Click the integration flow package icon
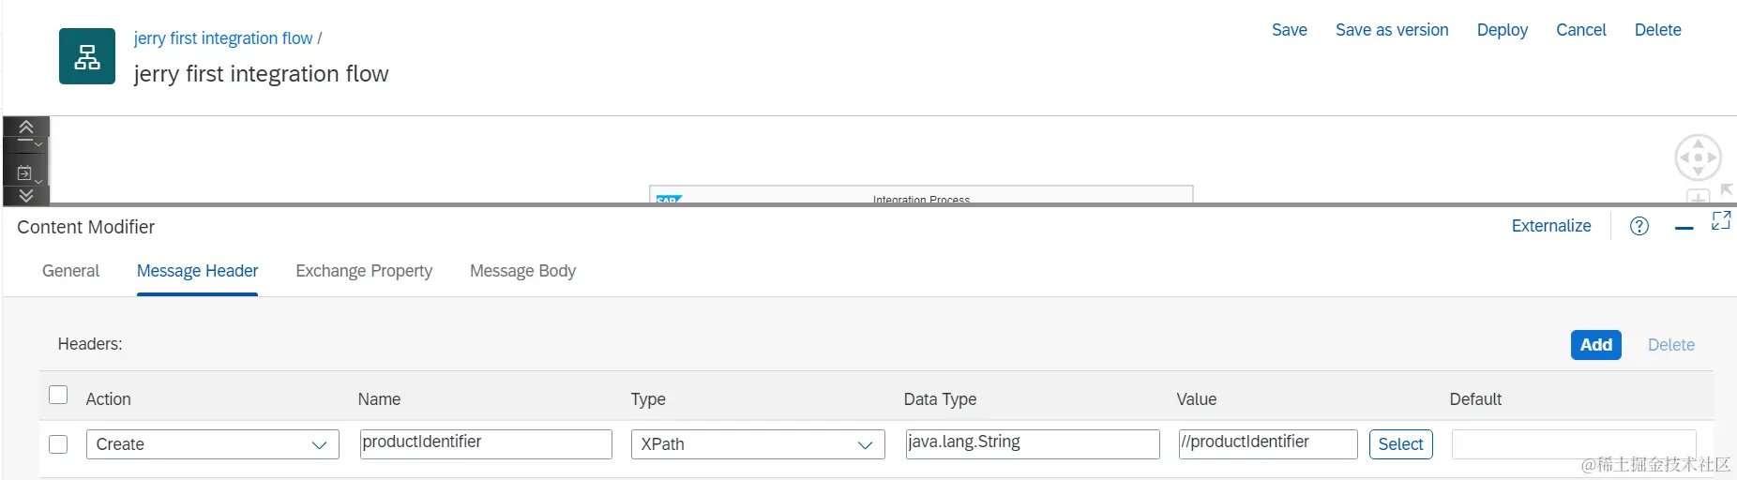 pyautogui.click(x=87, y=56)
